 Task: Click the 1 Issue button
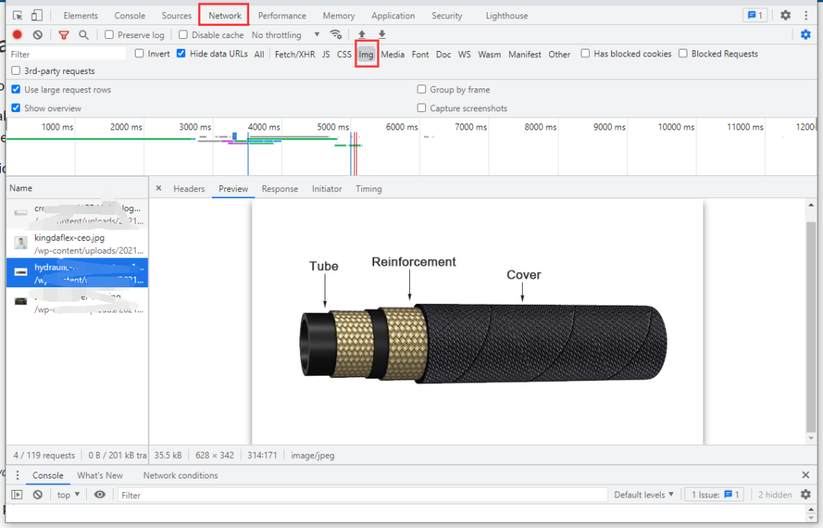point(716,495)
